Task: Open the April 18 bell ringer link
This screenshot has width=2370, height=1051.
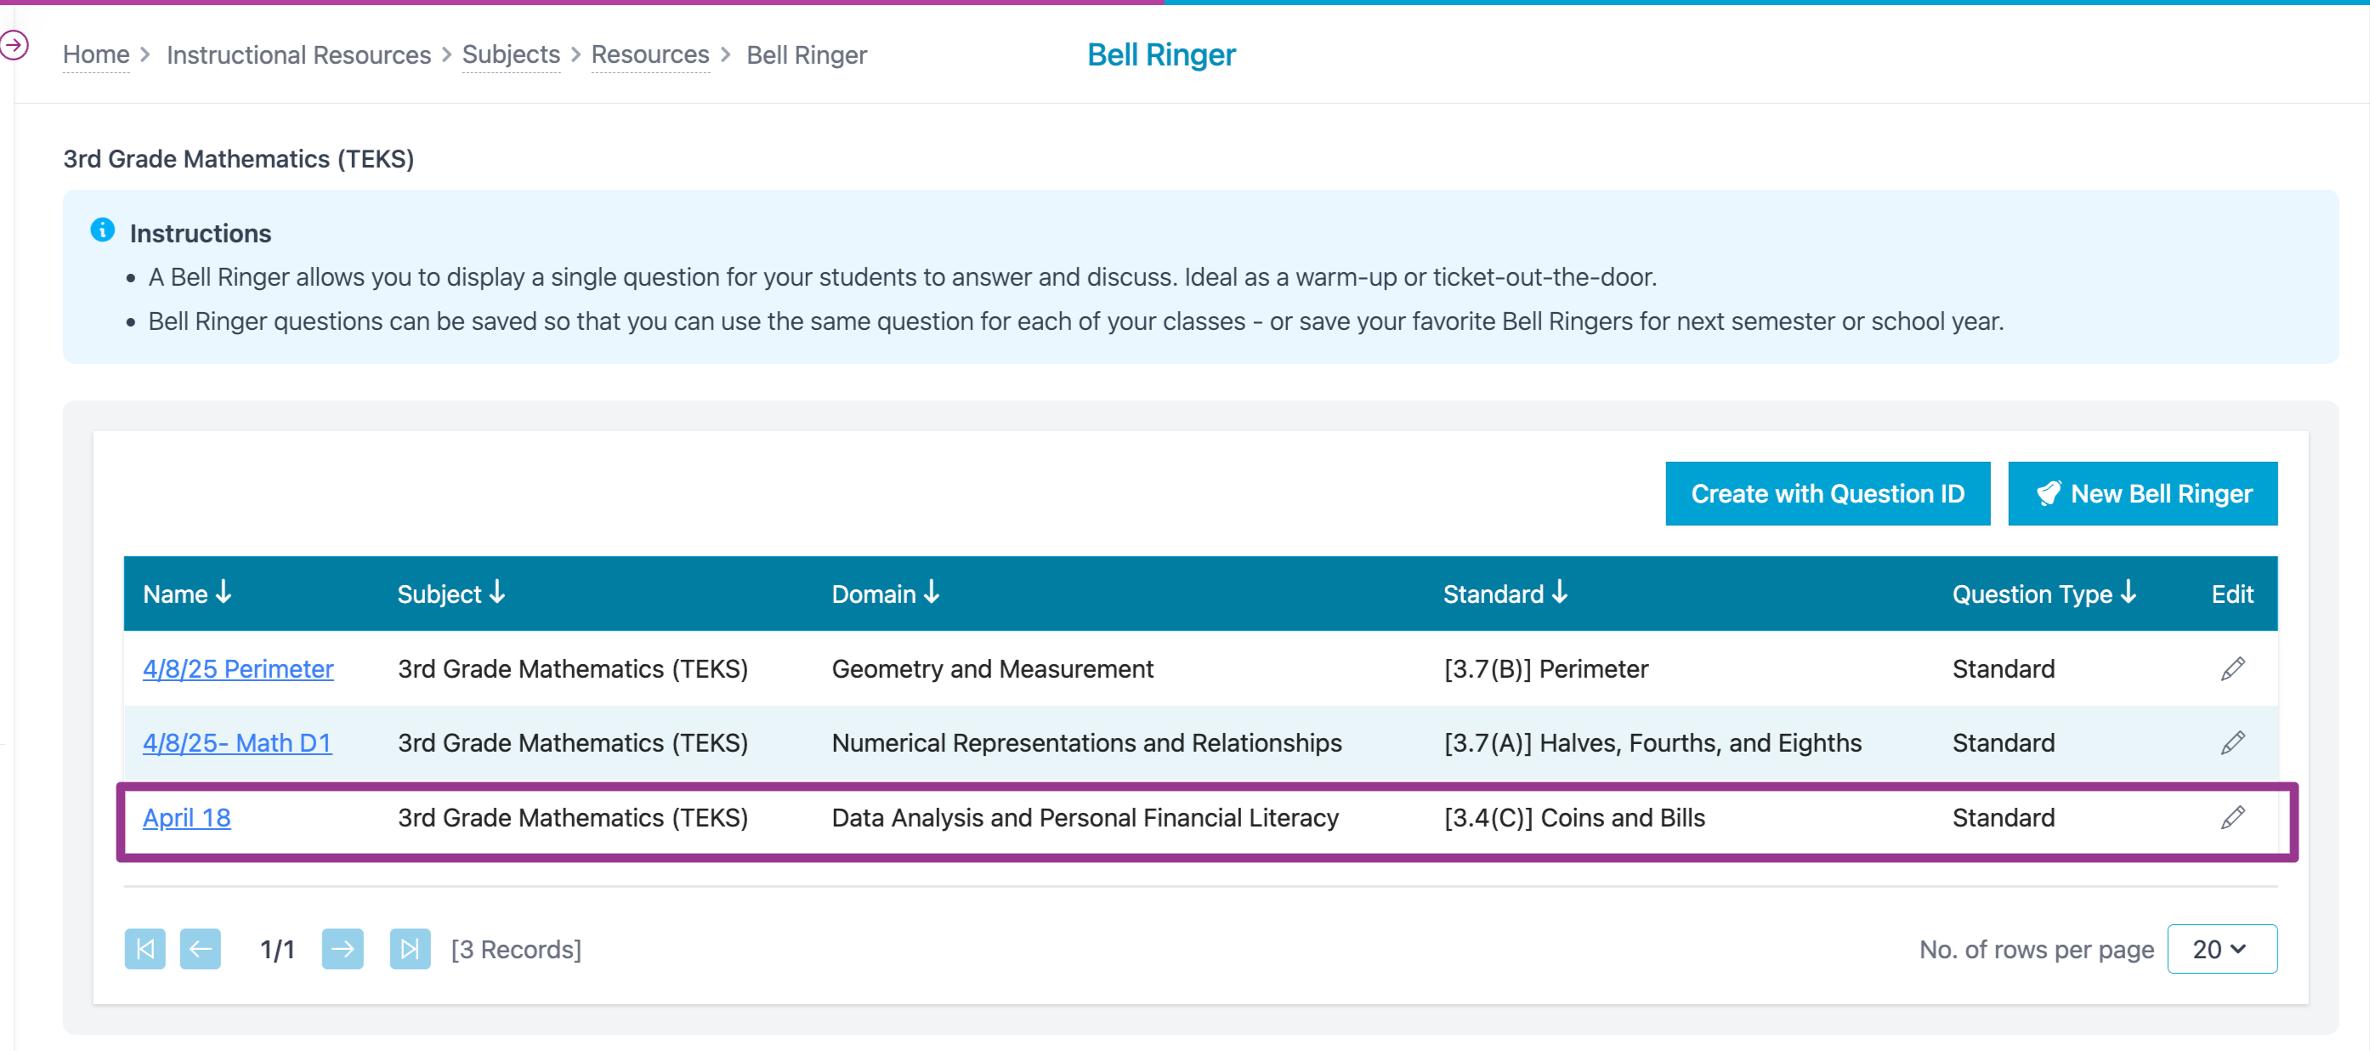Action: [x=187, y=817]
